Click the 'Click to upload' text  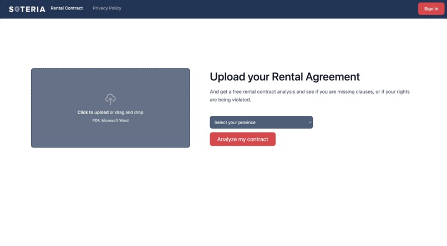[93, 112]
